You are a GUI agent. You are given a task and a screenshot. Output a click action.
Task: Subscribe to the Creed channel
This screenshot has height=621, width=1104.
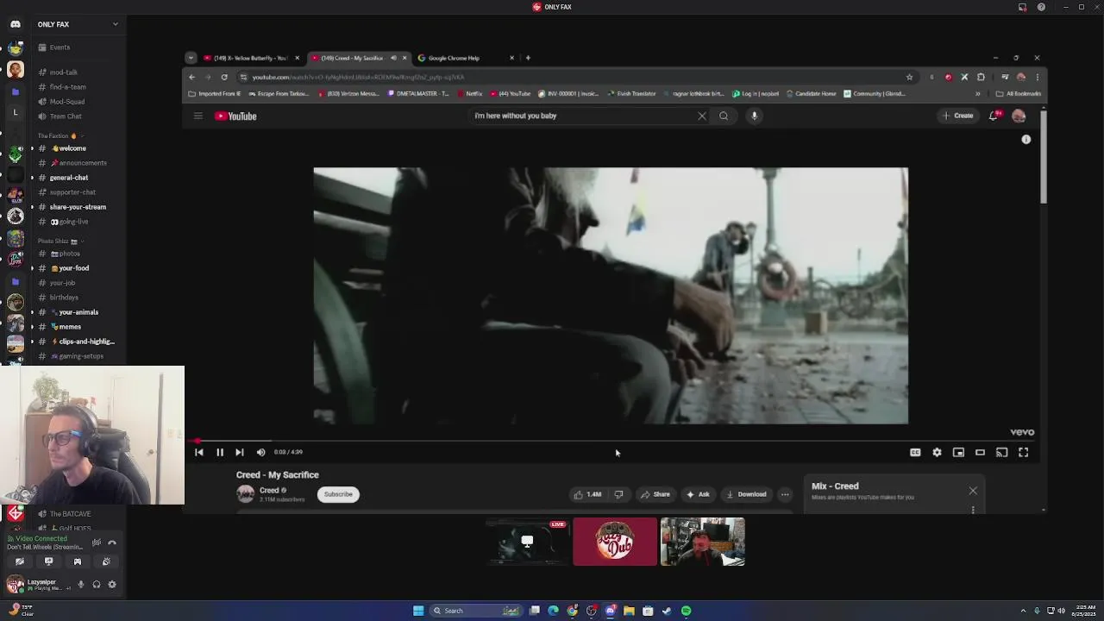pos(338,494)
